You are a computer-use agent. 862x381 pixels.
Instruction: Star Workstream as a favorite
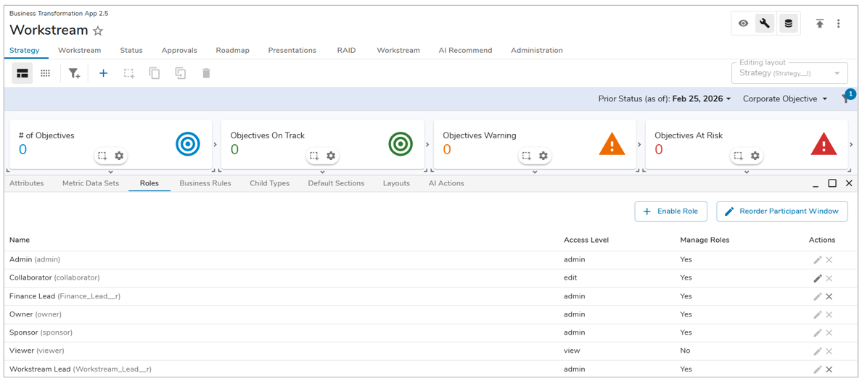point(98,31)
